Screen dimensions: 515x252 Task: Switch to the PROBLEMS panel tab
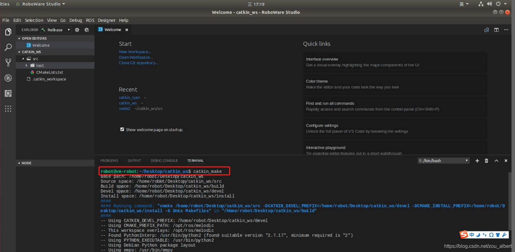click(x=109, y=161)
